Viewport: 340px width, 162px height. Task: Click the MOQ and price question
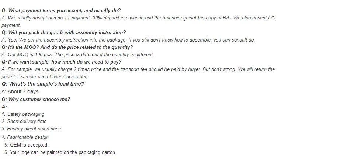67,47
